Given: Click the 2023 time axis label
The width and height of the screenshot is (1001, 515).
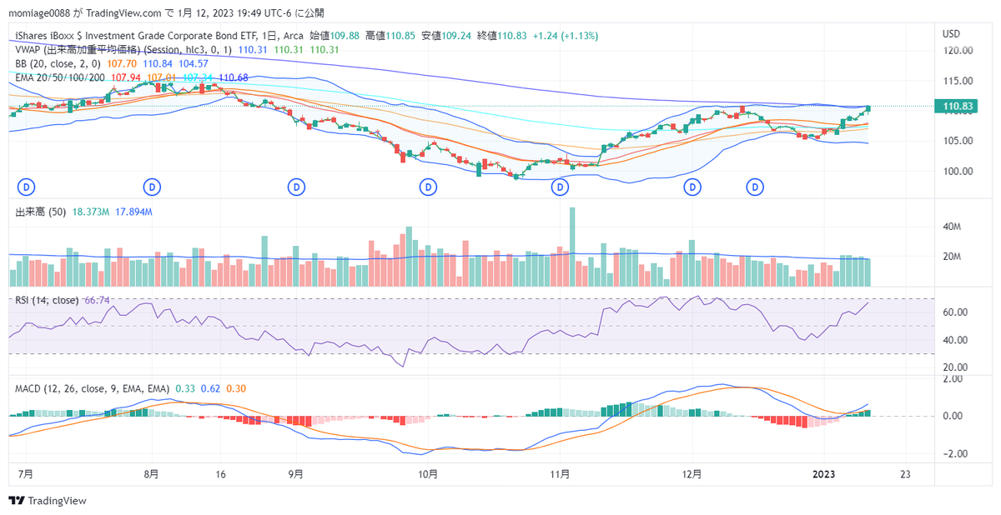Looking at the screenshot, I should click(x=823, y=474).
